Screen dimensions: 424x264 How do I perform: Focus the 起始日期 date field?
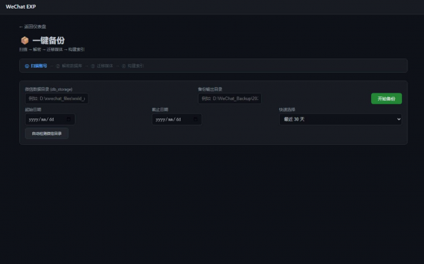click(x=50, y=119)
